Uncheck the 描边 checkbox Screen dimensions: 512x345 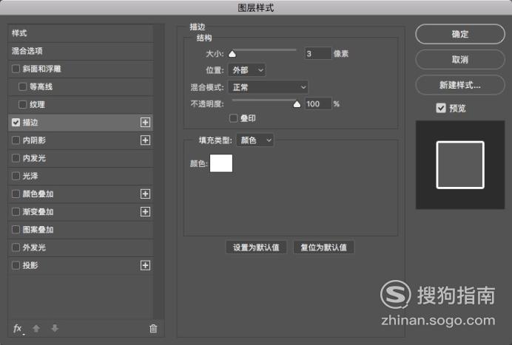16,123
